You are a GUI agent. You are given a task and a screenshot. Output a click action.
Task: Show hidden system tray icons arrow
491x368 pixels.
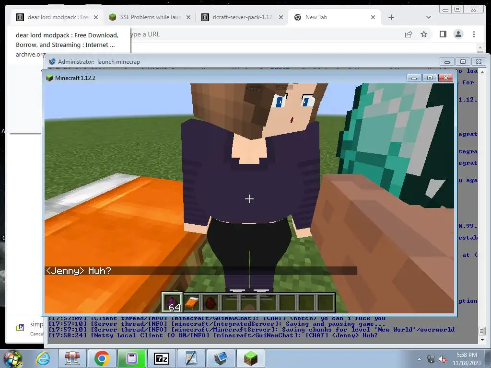pyautogui.click(x=419, y=359)
